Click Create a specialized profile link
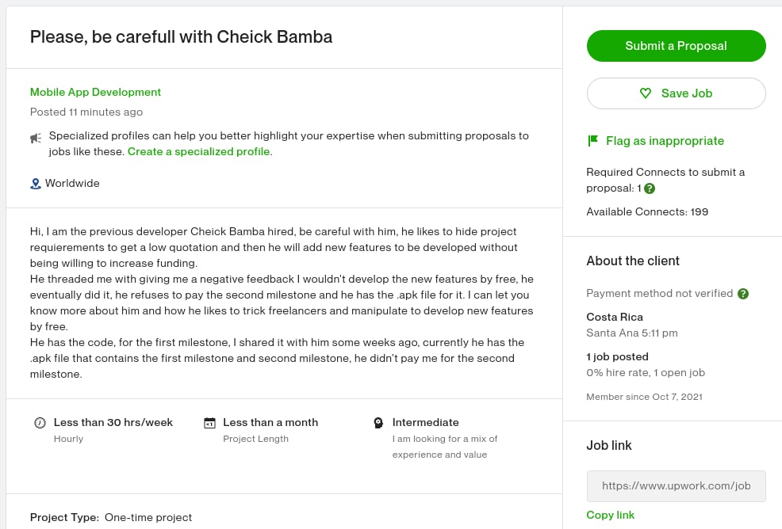The image size is (782, 529). (x=198, y=151)
